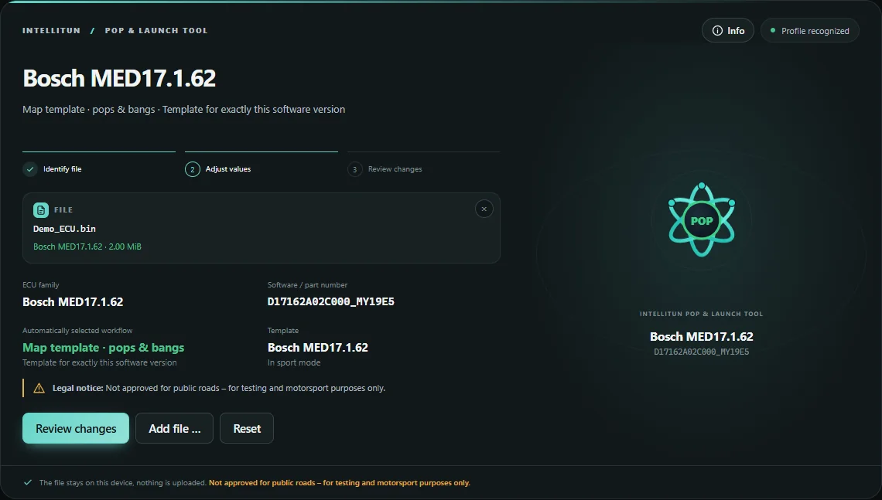
Task: Click the INTELLITUN breadcrumb
Action: [51, 31]
